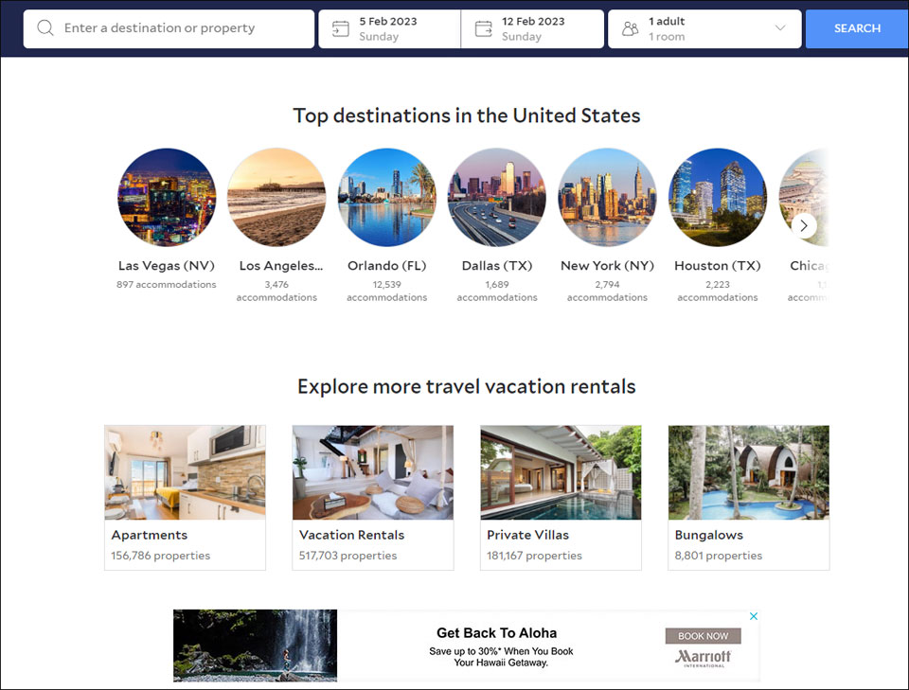Open the Vacation Rentals text link
909x690 pixels.
click(351, 535)
